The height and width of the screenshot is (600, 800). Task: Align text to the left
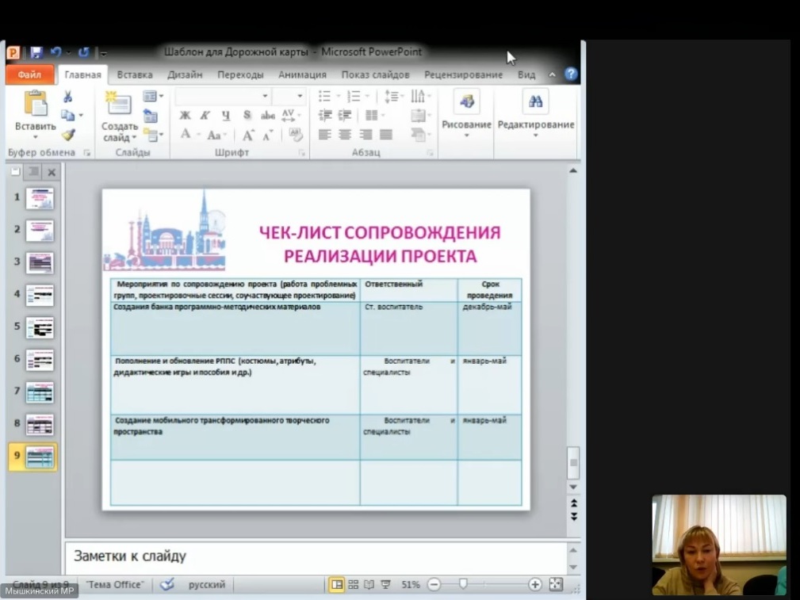pyautogui.click(x=325, y=135)
